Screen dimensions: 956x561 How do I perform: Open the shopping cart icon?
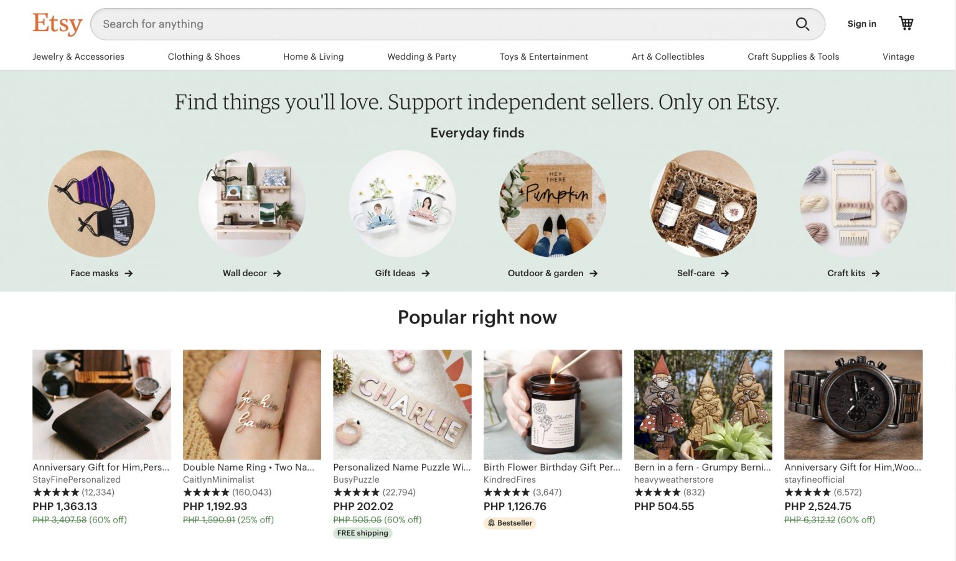906,22
